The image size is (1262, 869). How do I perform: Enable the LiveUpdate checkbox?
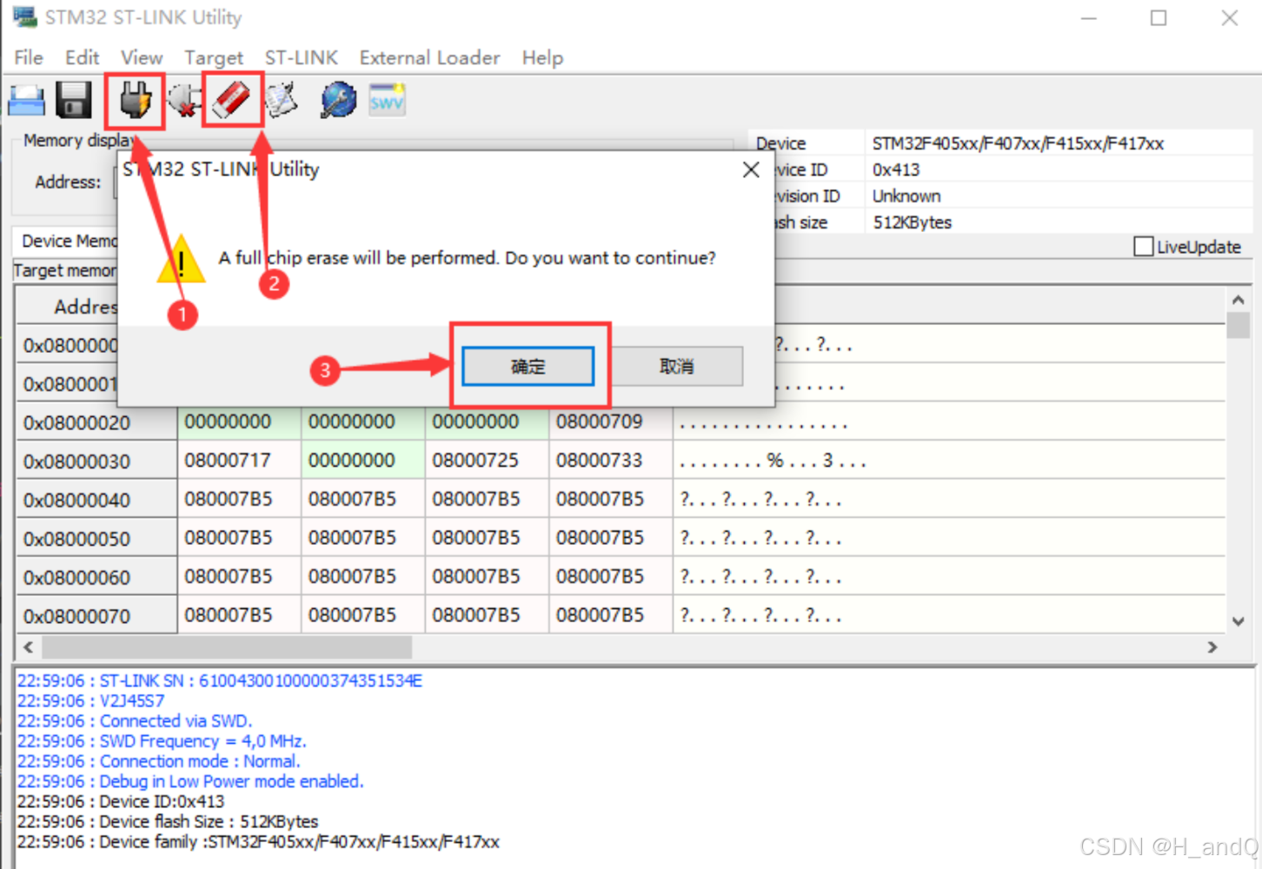pos(1143,247)
